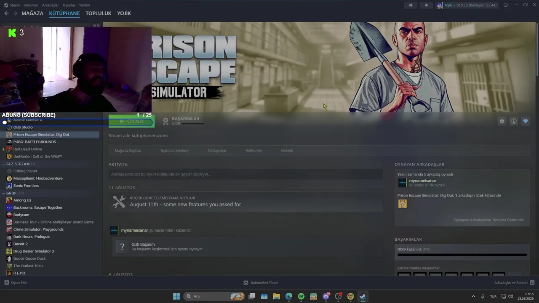Go forward using the right arrow
The height and width of the screenshot is (303, 539).
coord(15,13)
